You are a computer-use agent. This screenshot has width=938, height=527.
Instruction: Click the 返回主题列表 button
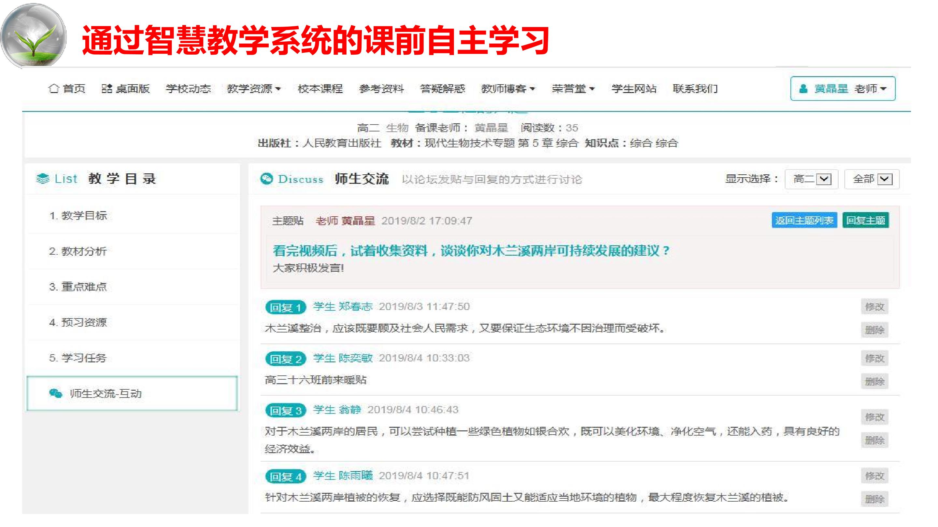(804, 220)
